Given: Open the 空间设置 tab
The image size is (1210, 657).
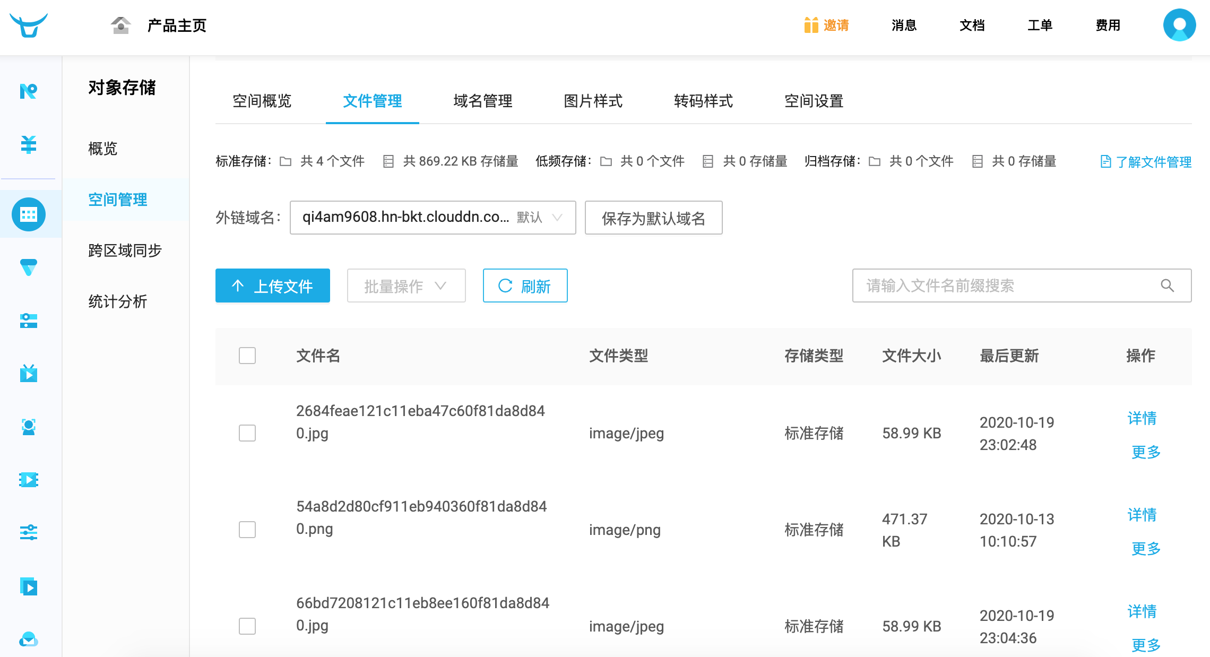Looking at the screenshot, I should 814,101.
